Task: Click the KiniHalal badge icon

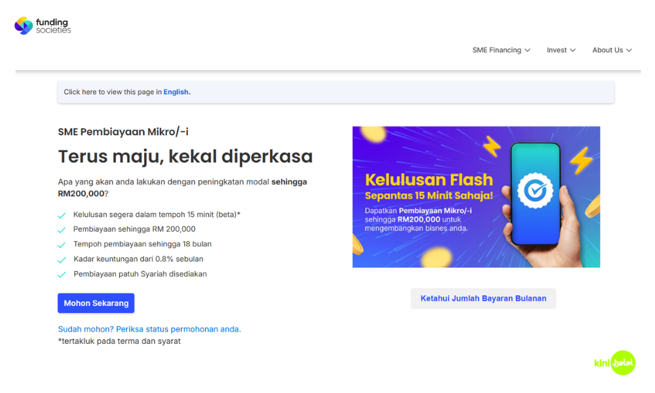Action: click(614, 363)
